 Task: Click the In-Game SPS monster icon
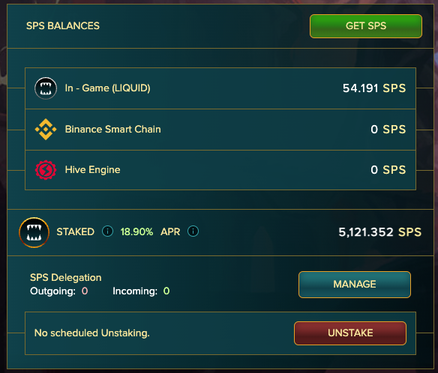pyautogui.click(x=46, y=88)
